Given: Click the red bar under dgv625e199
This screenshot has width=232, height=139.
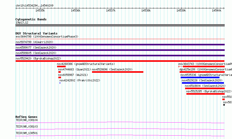Looking at the screenshot, I should [x=202, y=72].
